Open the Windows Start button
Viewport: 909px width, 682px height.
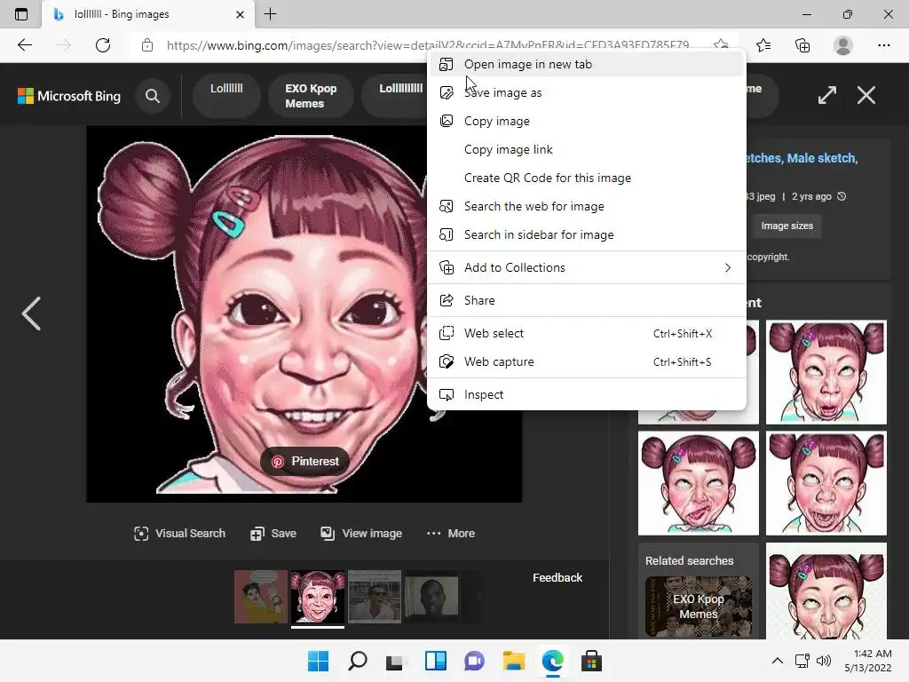[318, 661]
